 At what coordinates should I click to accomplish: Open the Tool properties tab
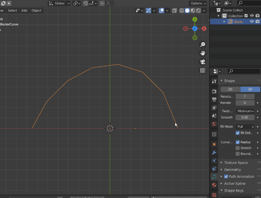tap(214, 81)
